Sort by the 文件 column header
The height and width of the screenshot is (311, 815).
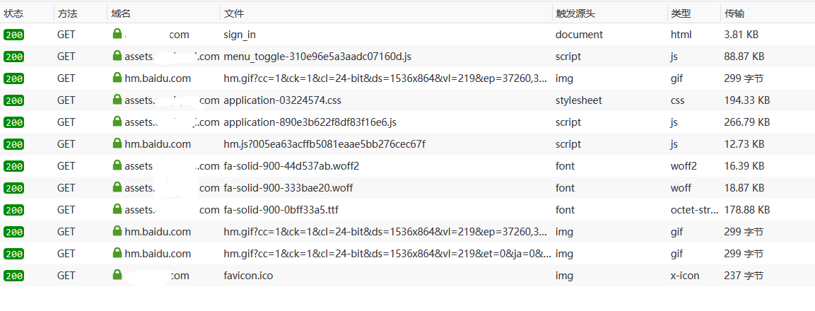234,14
